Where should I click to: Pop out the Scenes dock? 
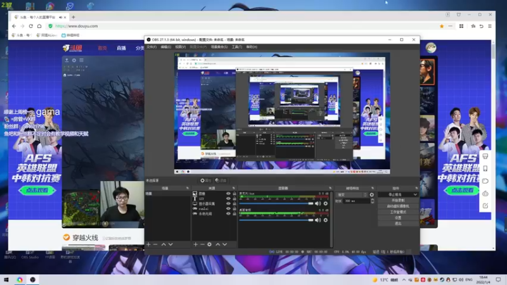pos(187,188)
